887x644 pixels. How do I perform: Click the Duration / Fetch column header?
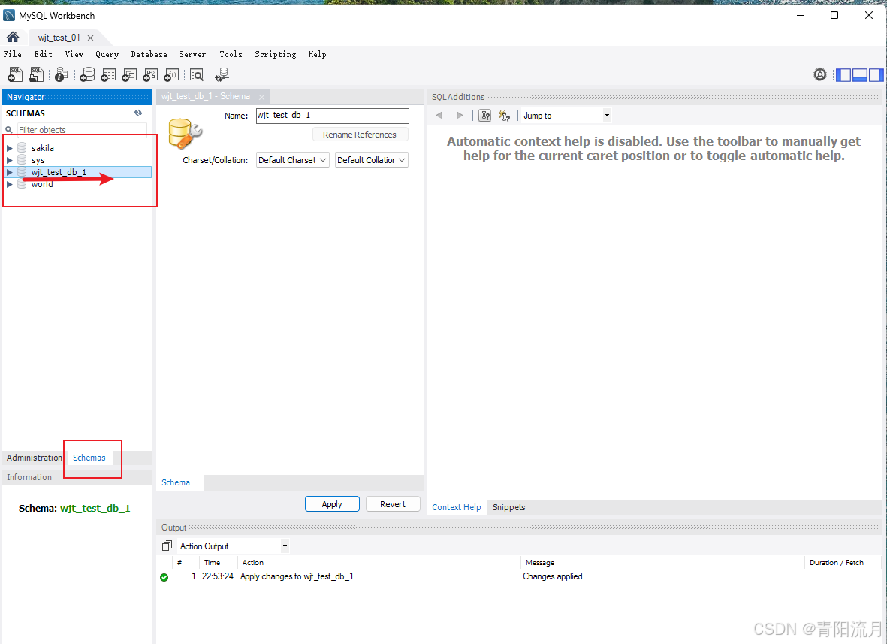836,563
